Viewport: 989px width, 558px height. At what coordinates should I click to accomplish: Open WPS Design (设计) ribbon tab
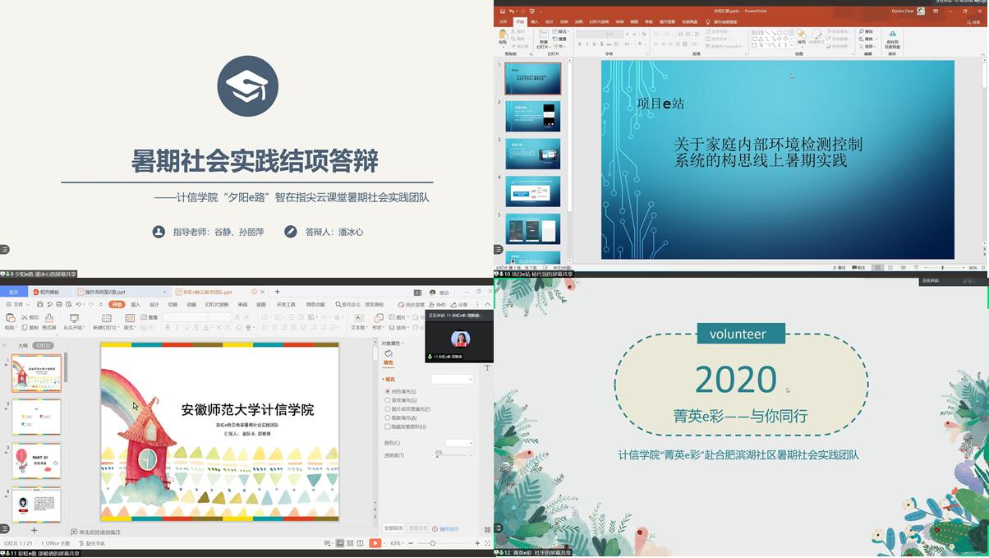point(154,304)
